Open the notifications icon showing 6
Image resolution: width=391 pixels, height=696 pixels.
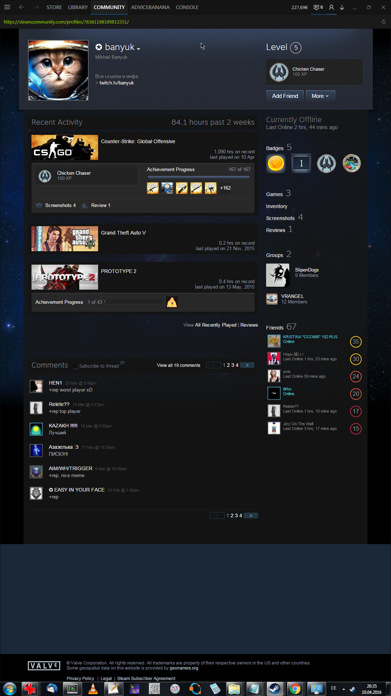(x=318, y=7)
